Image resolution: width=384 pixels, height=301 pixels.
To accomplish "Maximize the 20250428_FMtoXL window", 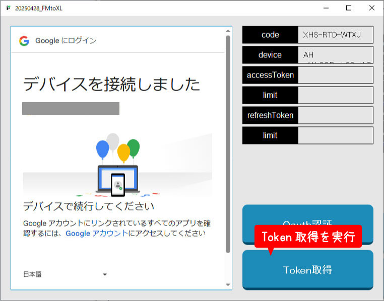I will point(349,8).
